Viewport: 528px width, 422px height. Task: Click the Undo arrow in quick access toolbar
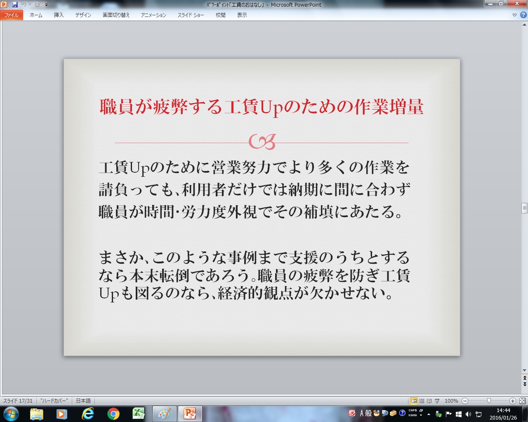point(24,5)
